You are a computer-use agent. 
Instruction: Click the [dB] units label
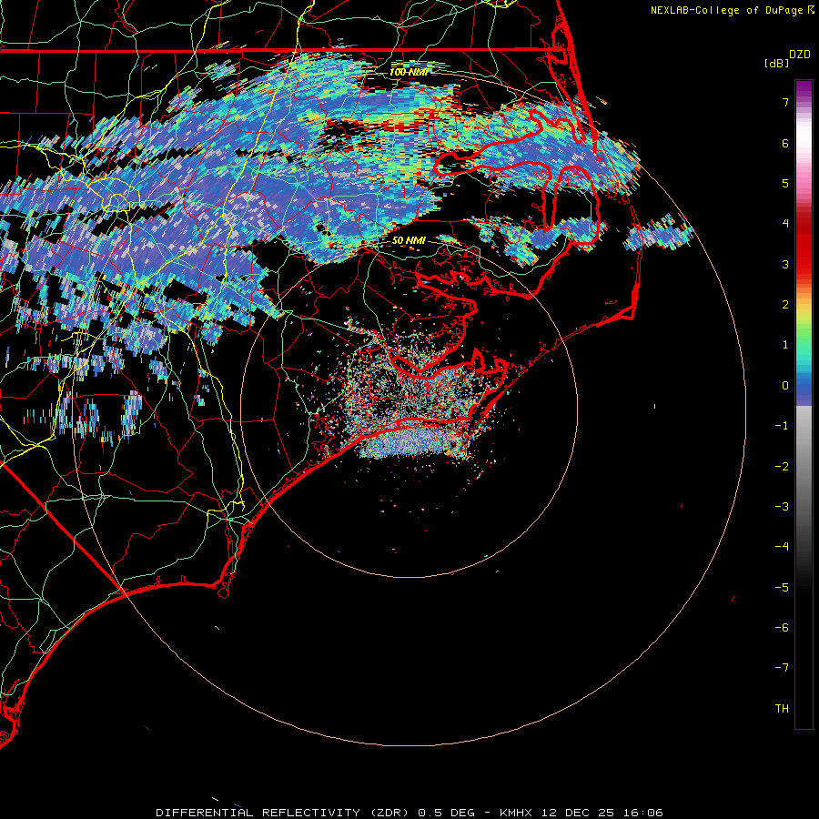(777, 63)
